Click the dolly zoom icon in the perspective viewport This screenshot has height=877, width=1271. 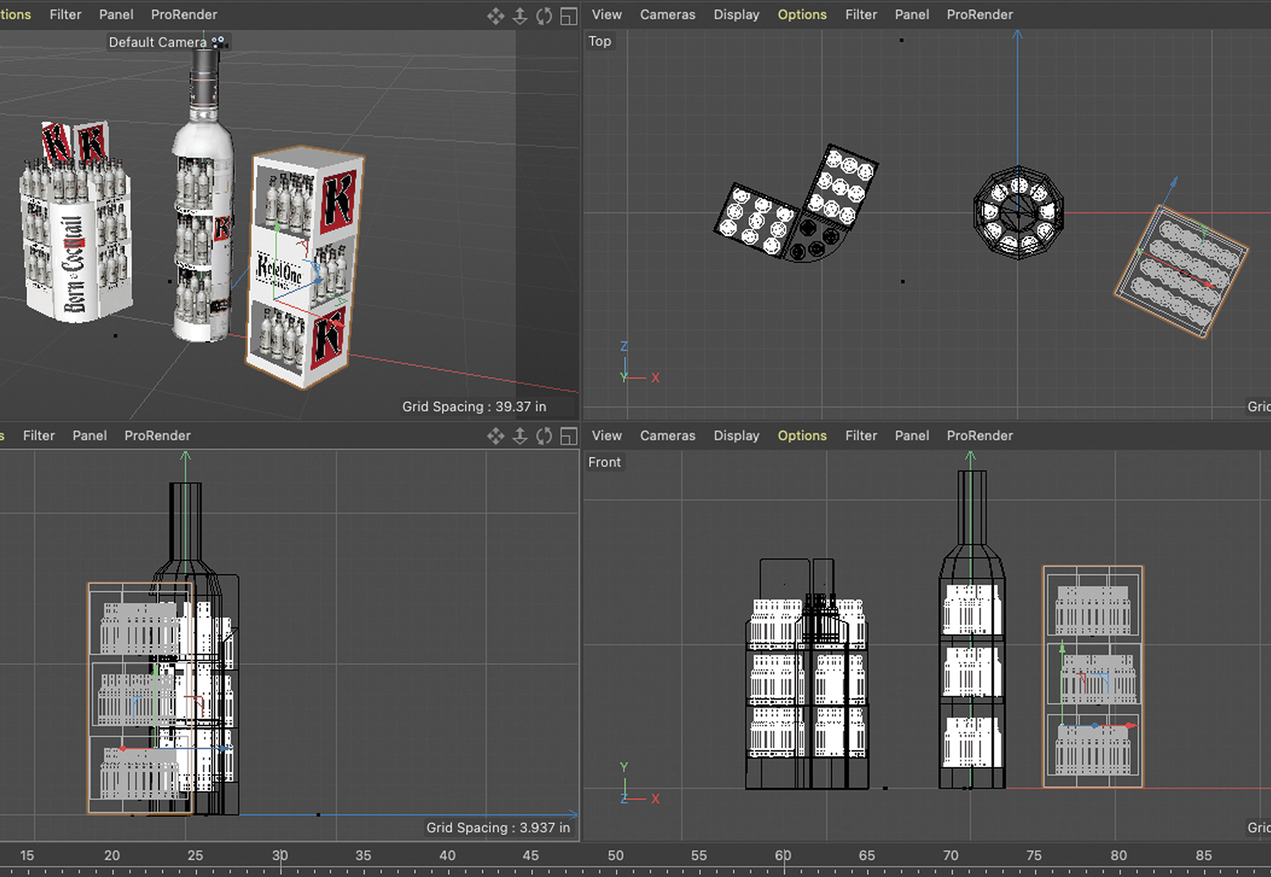[520, 16]
